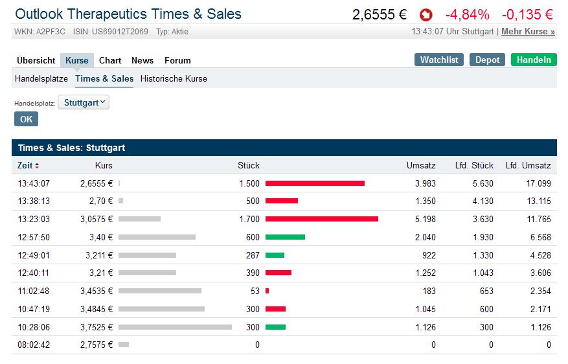Click the Zeit column sort arrows
Viewport: 568px width, 364px height.
coord(37,166)
